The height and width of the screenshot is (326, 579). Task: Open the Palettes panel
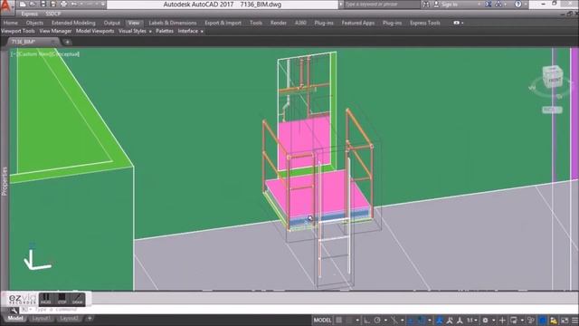(165, 31)
